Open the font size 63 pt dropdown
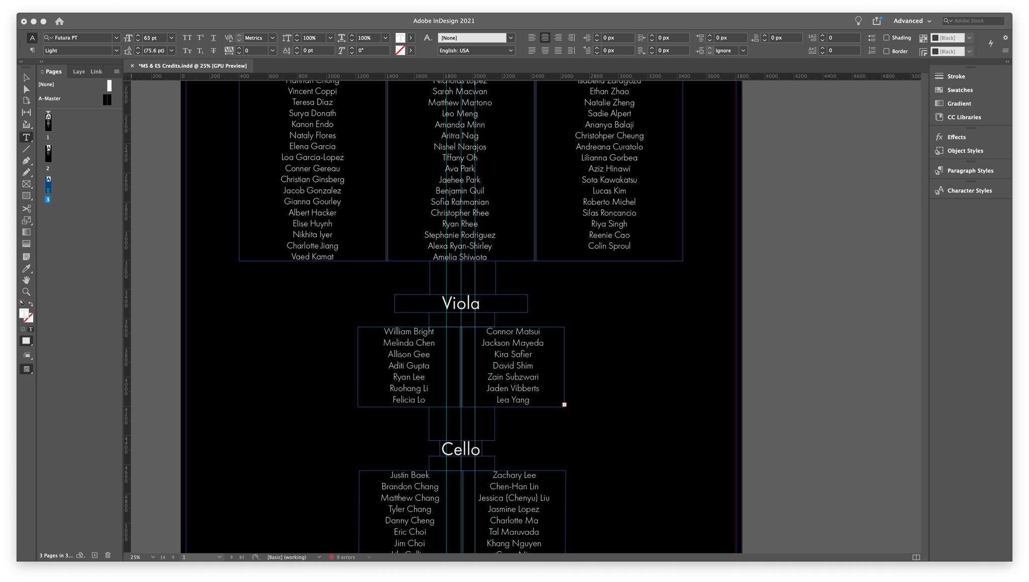The image size is (1029, 582). [171, 38]
